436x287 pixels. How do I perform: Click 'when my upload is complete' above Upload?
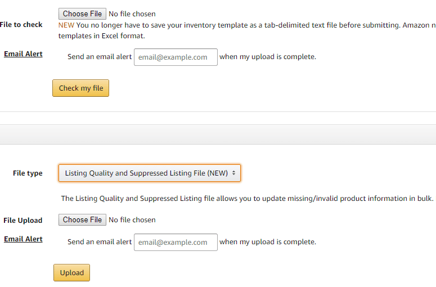pyautogui.click(x=268, y=242)
